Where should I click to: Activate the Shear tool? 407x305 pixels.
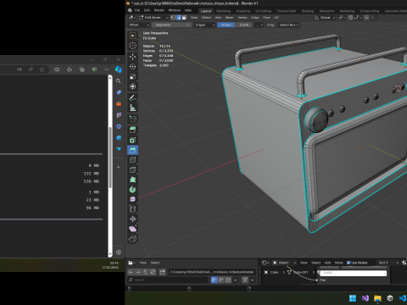point(132,229)
